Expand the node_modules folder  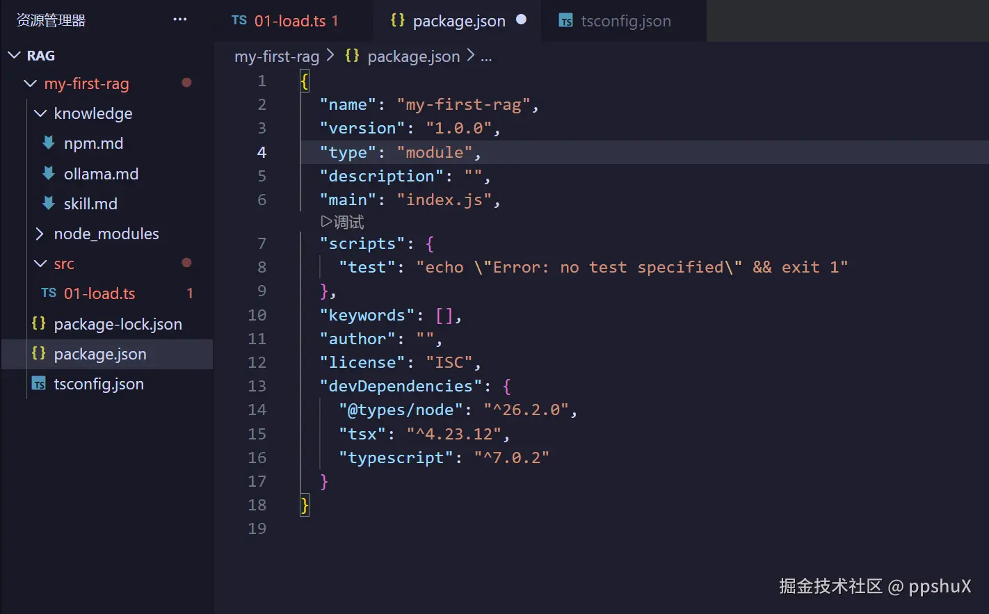40,234
